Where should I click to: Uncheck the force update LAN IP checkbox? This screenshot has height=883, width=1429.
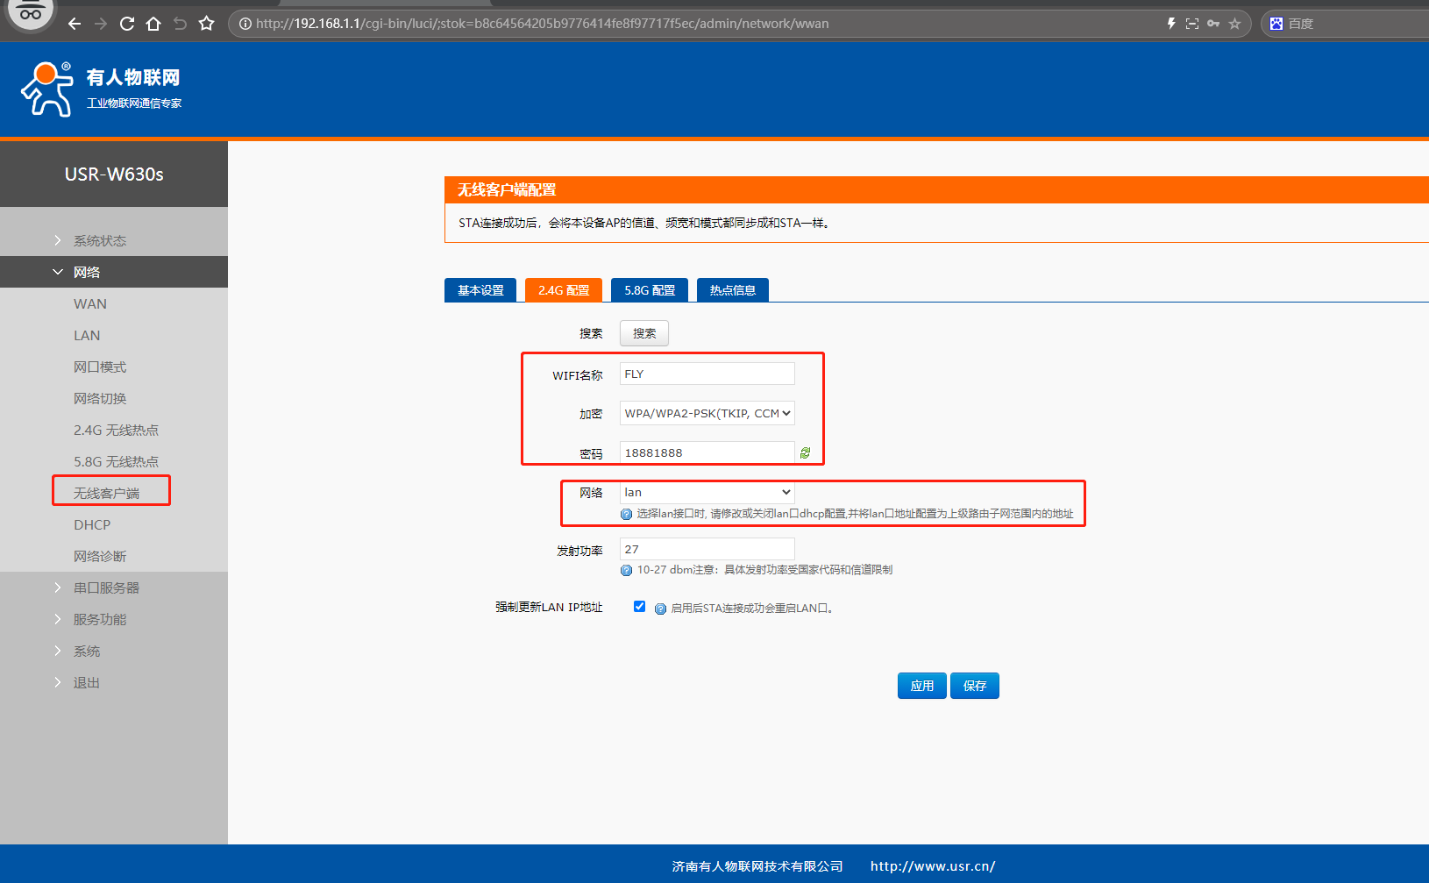[639, 607]
